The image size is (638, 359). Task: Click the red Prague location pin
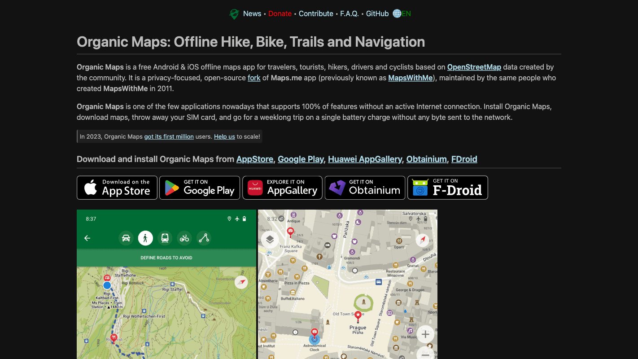click(x=358, y=317)
